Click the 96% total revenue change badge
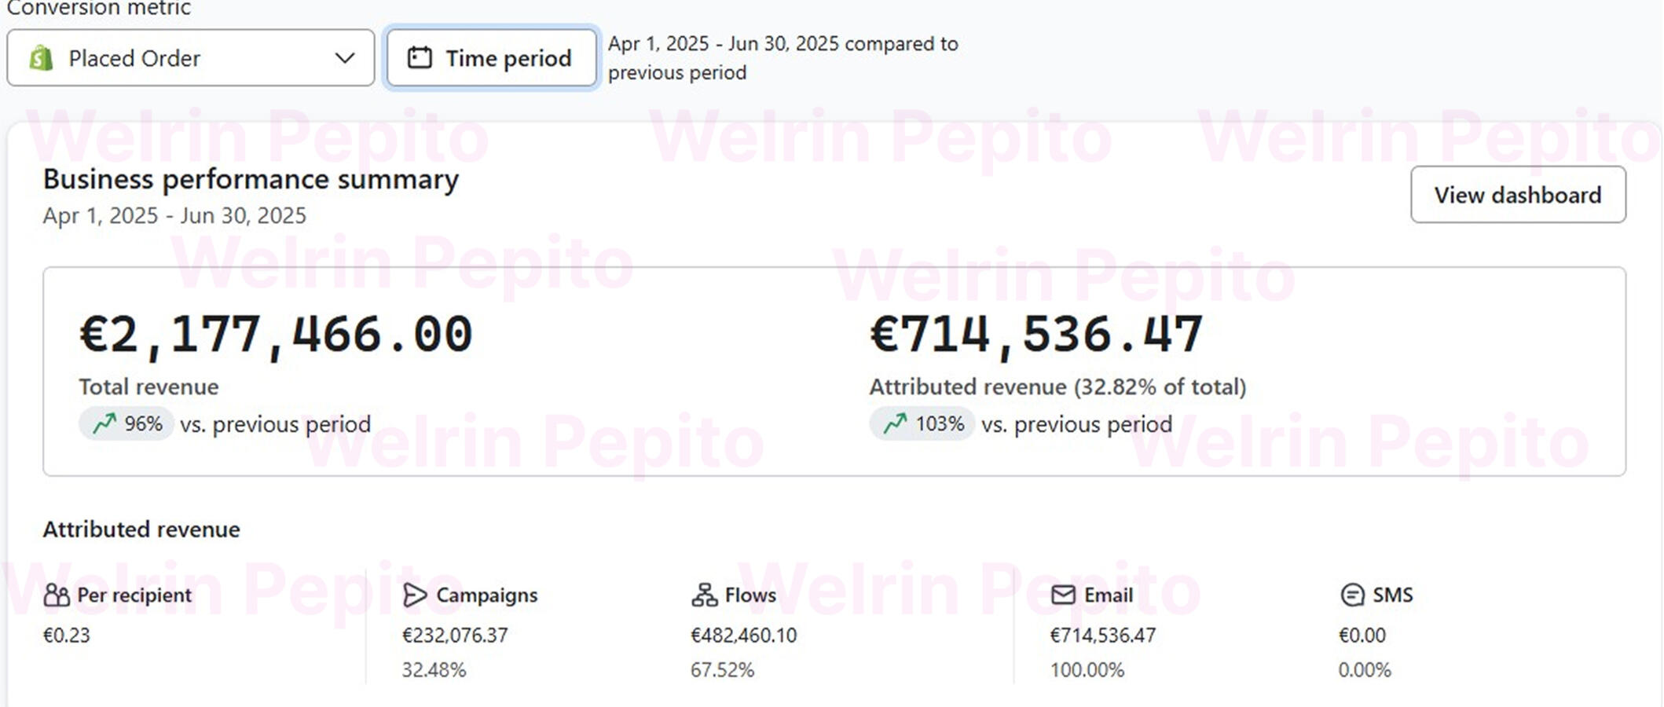 pos(127,424)
